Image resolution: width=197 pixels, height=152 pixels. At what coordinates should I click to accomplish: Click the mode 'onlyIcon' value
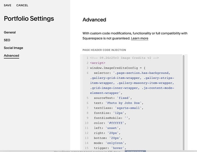point(115,143)
